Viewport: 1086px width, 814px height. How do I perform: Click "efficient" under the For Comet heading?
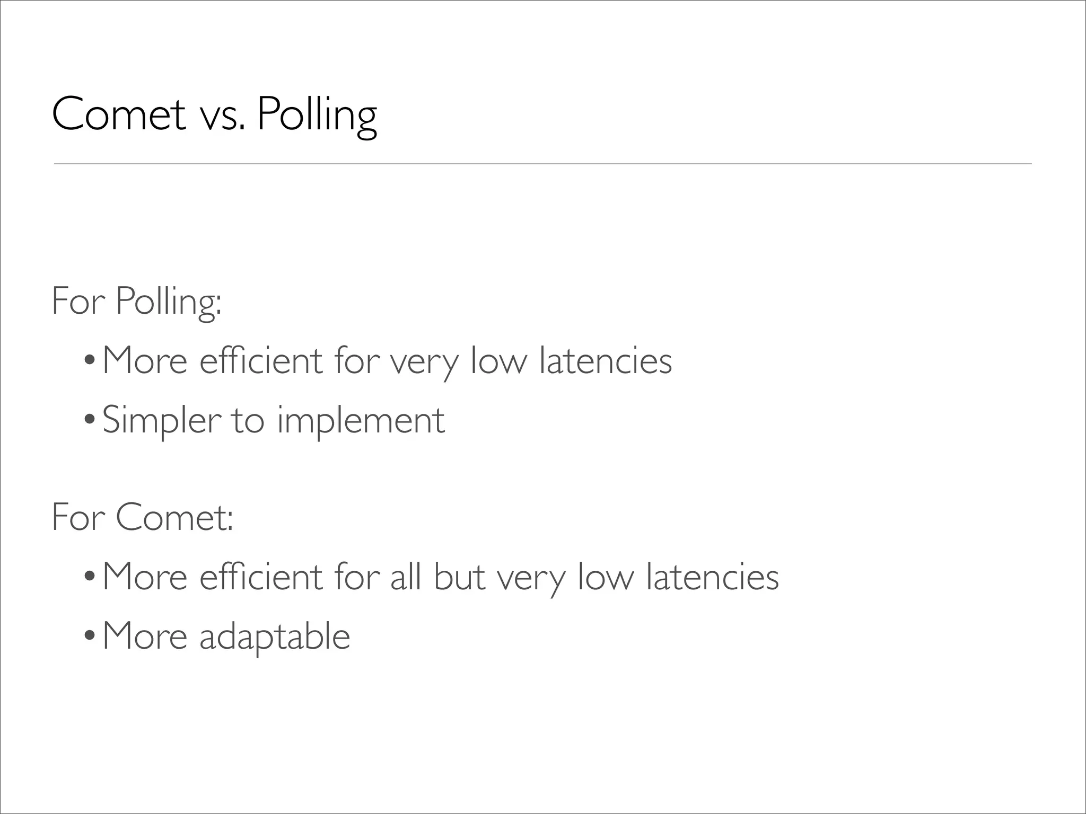click(261, 577)
